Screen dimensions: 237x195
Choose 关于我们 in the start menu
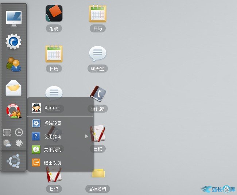[x=53, y=149]
